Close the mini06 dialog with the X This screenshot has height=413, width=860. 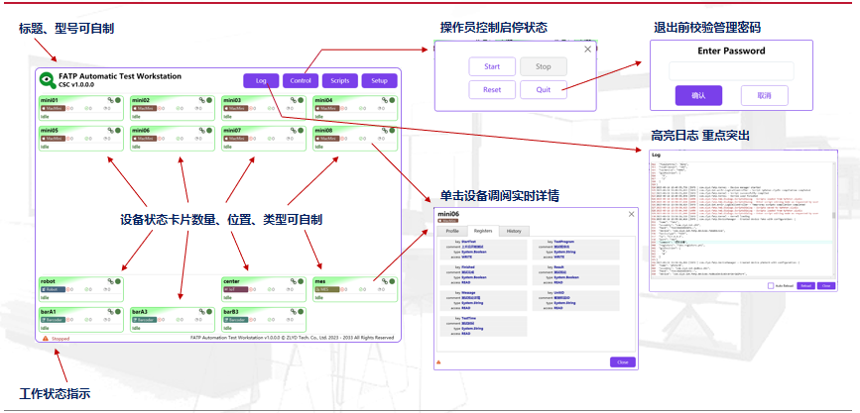tap(631, 214)
